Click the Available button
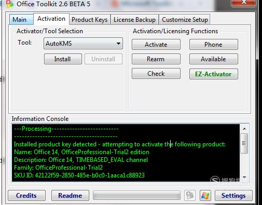The height and width of the screenshot is (205, 262). tap(214, 59)
